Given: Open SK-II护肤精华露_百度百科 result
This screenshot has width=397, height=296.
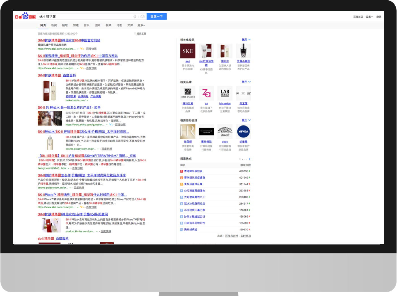Looking at the screenshot, I should pos(57,75).
